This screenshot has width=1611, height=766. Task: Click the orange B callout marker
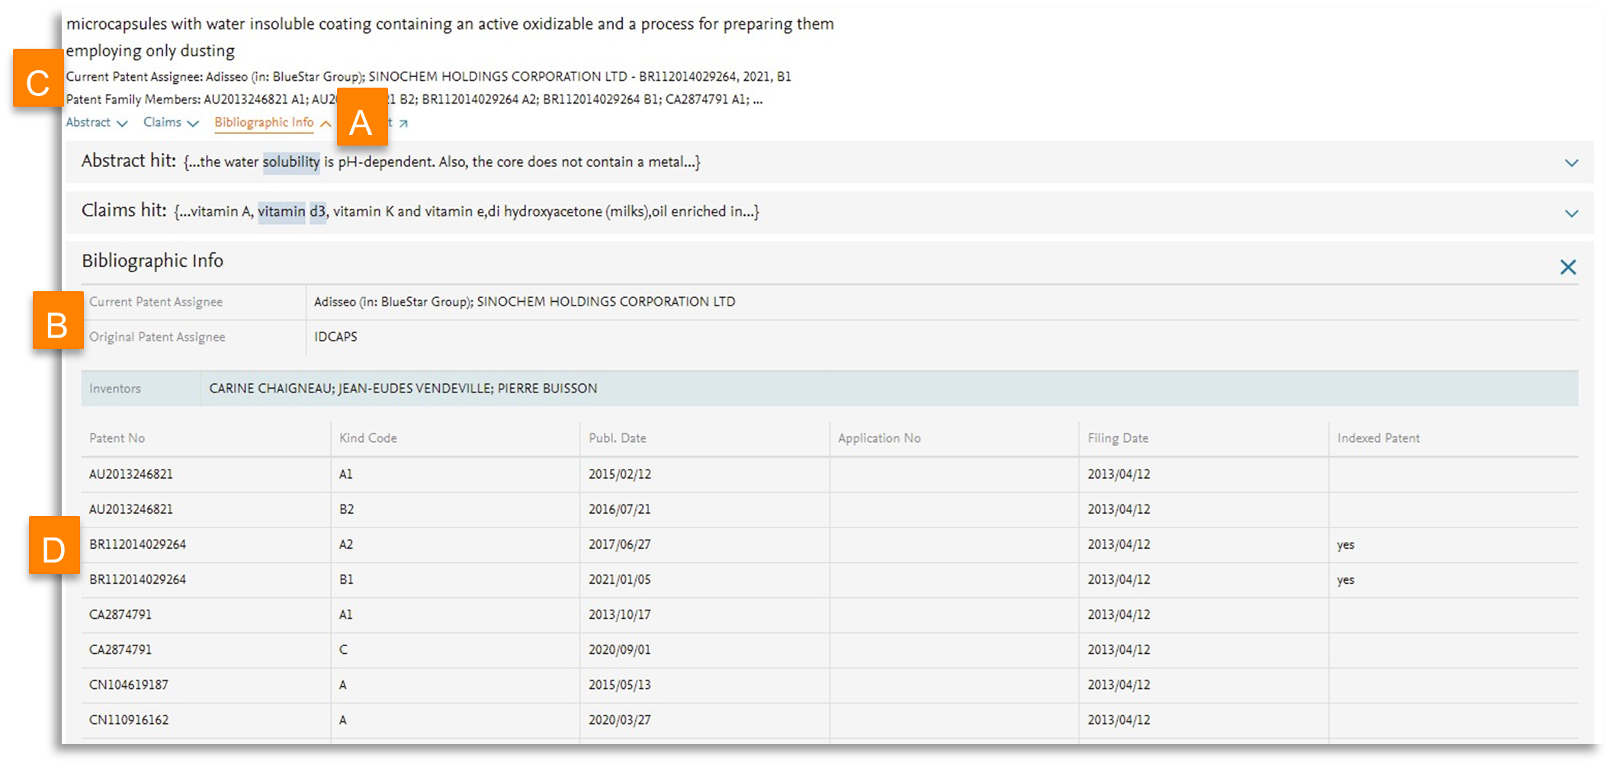pos(57,322)
